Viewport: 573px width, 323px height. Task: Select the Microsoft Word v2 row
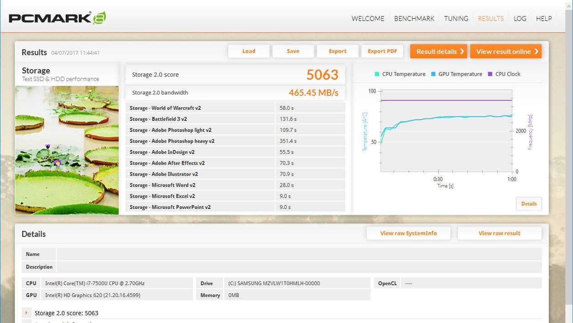pyautogui.click(x=235, y=185)
